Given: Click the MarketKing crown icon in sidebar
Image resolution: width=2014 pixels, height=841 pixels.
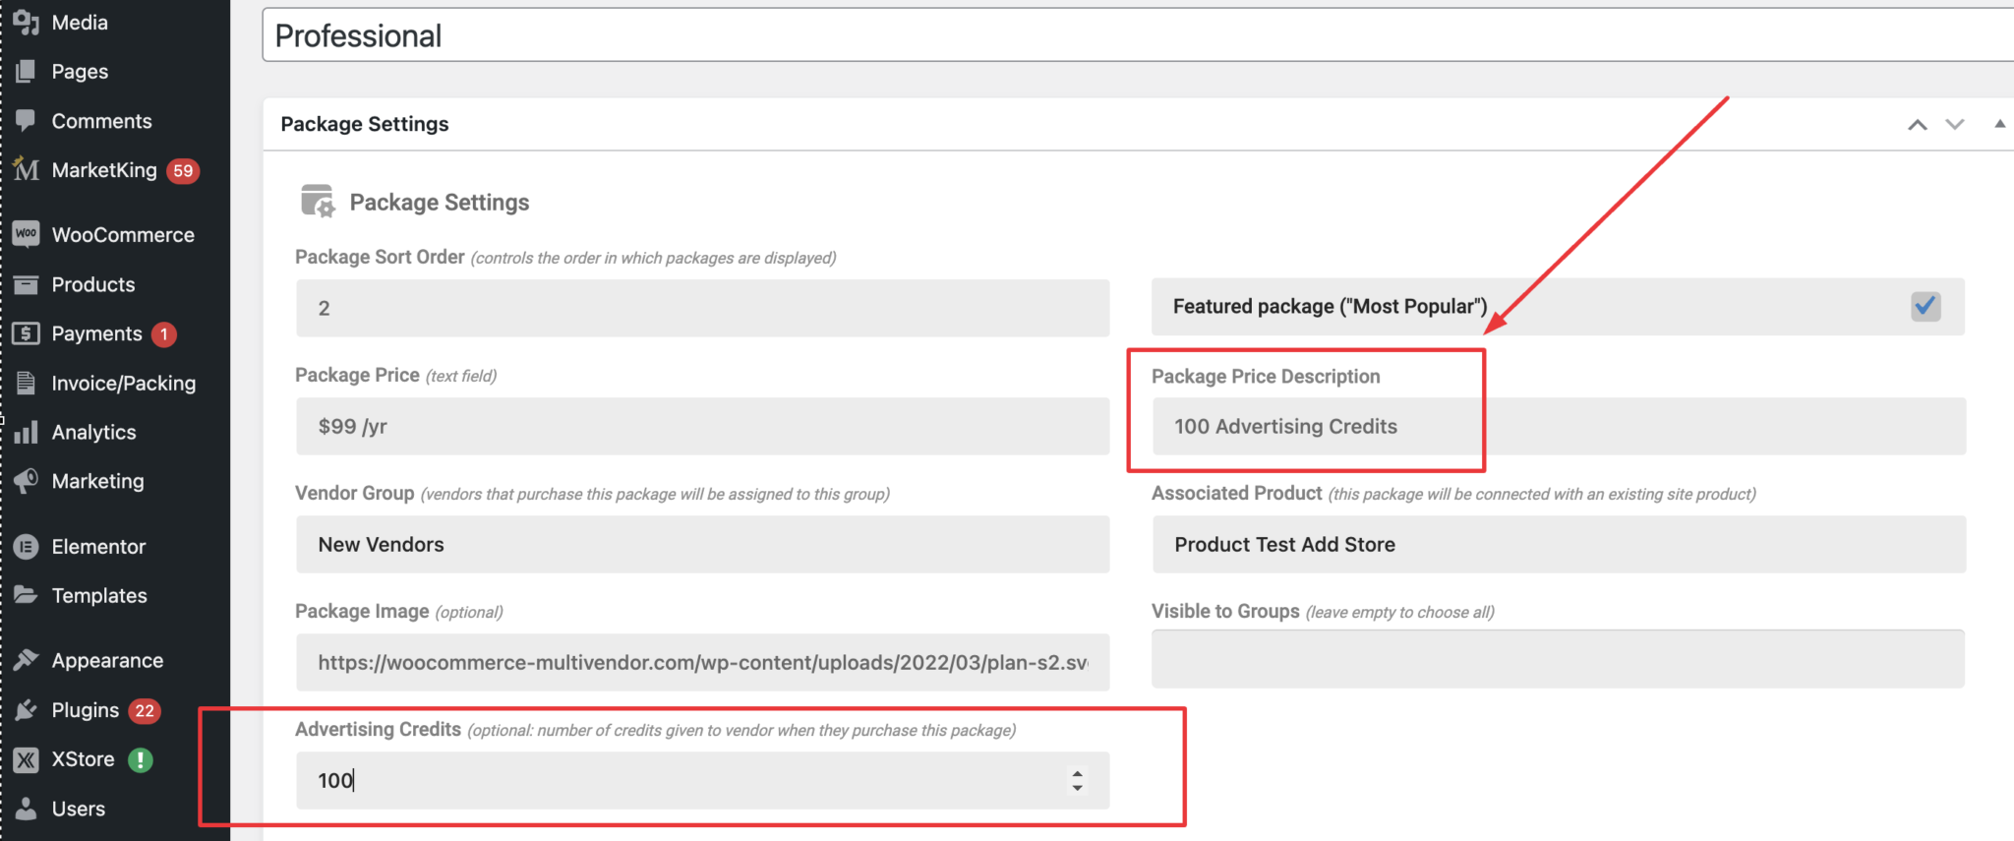Looking at the screenshot, I should coord(27,170).
